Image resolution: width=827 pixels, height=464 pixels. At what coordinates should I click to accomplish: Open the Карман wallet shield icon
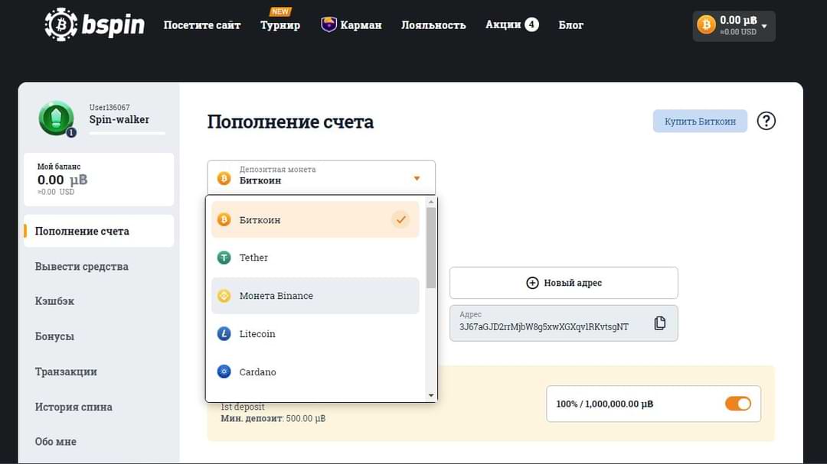(x=329, y=24)
